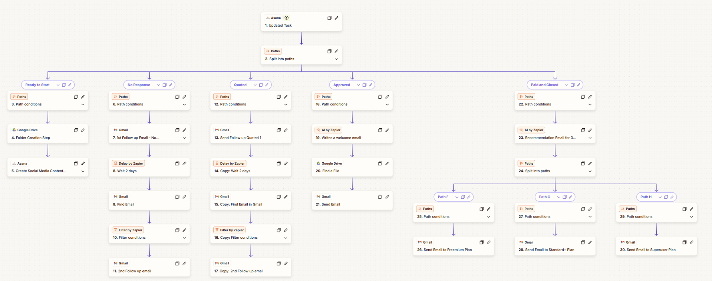Edit step 15 Copy: Find Email in Gmail

coord(286,197)
